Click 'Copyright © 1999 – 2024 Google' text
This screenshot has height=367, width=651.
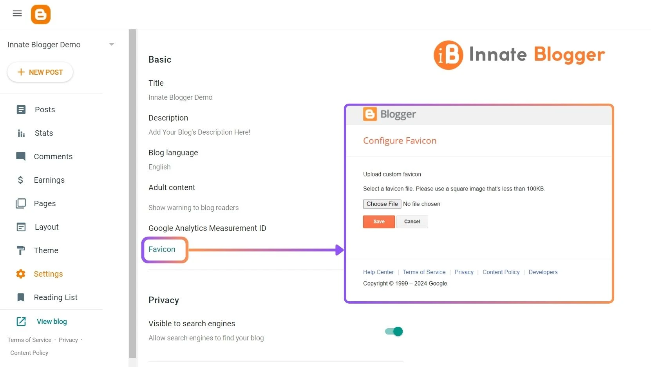[405, 283]
